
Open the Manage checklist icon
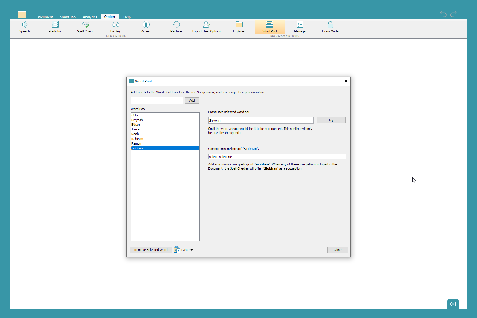coord(300,25)
